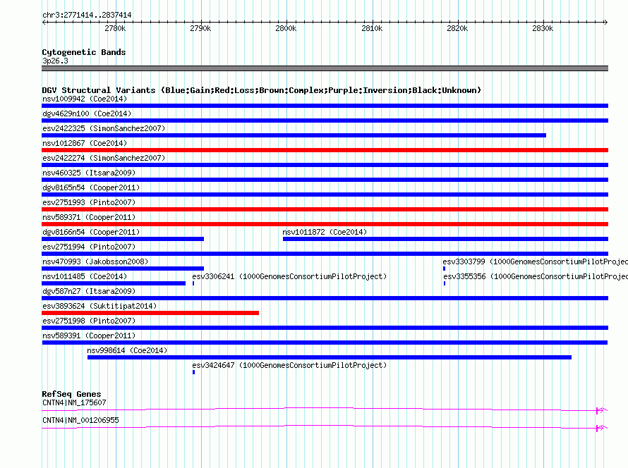Click the nsv470993 (Jakobsson2008) variant bar

click(x=123, y=269)
